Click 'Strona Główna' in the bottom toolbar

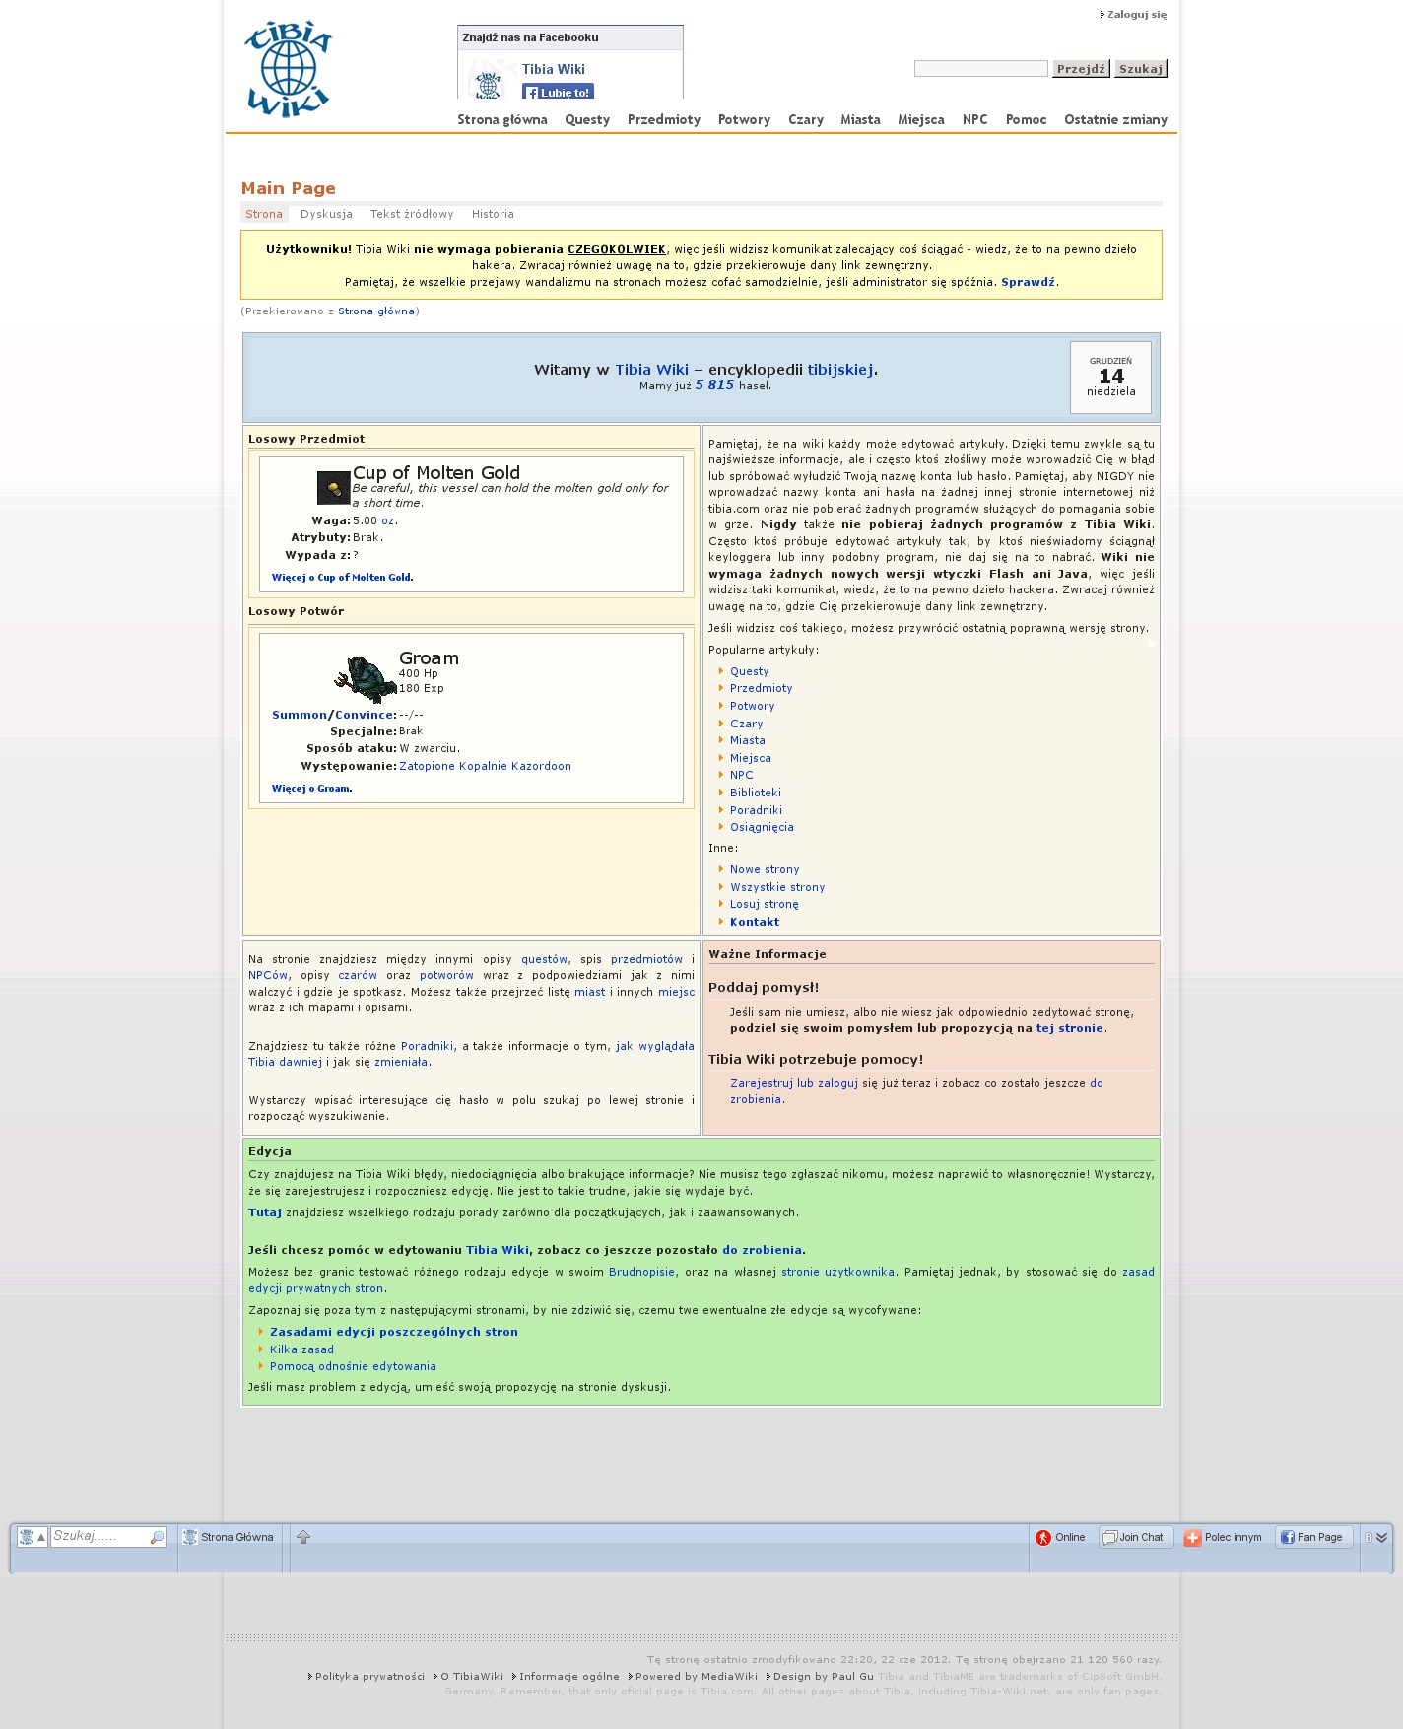229,1537
